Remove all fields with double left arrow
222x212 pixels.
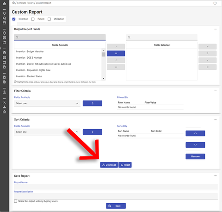click(x=116, y=67)
